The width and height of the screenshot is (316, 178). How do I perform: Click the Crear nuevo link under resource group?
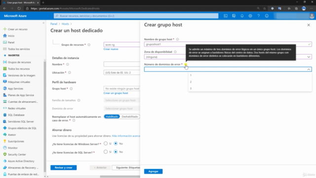point(111,49)
